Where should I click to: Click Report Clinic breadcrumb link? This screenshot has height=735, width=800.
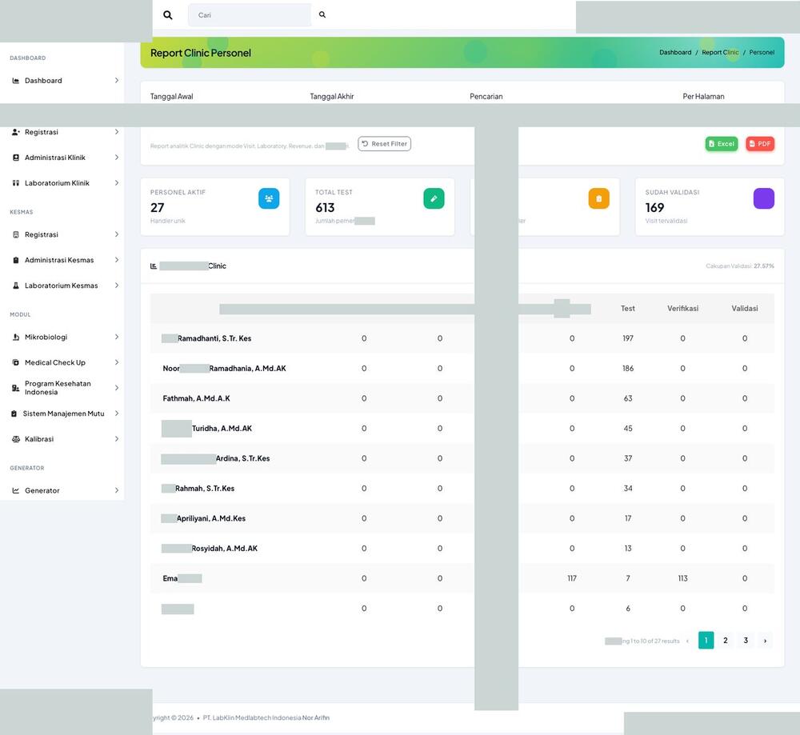(720, 53)
